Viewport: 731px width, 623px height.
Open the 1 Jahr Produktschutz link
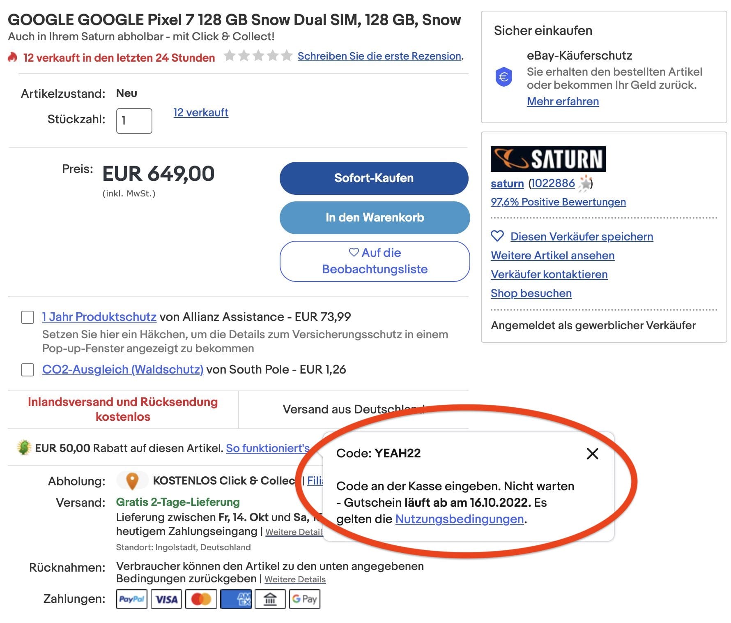click(x=99, y=317)
